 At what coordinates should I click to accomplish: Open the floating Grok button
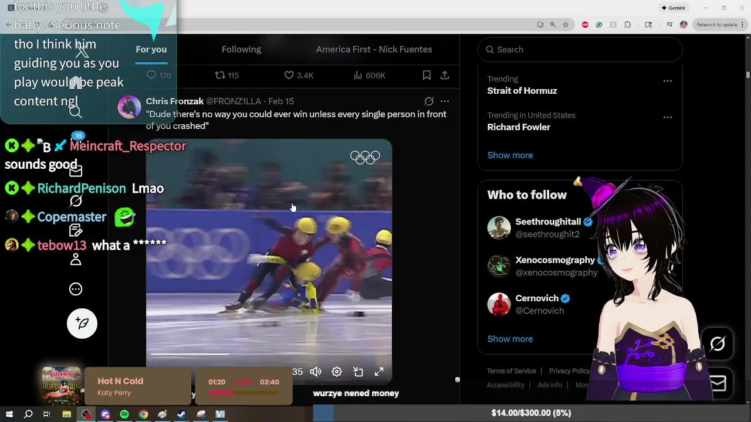(718, 343)
